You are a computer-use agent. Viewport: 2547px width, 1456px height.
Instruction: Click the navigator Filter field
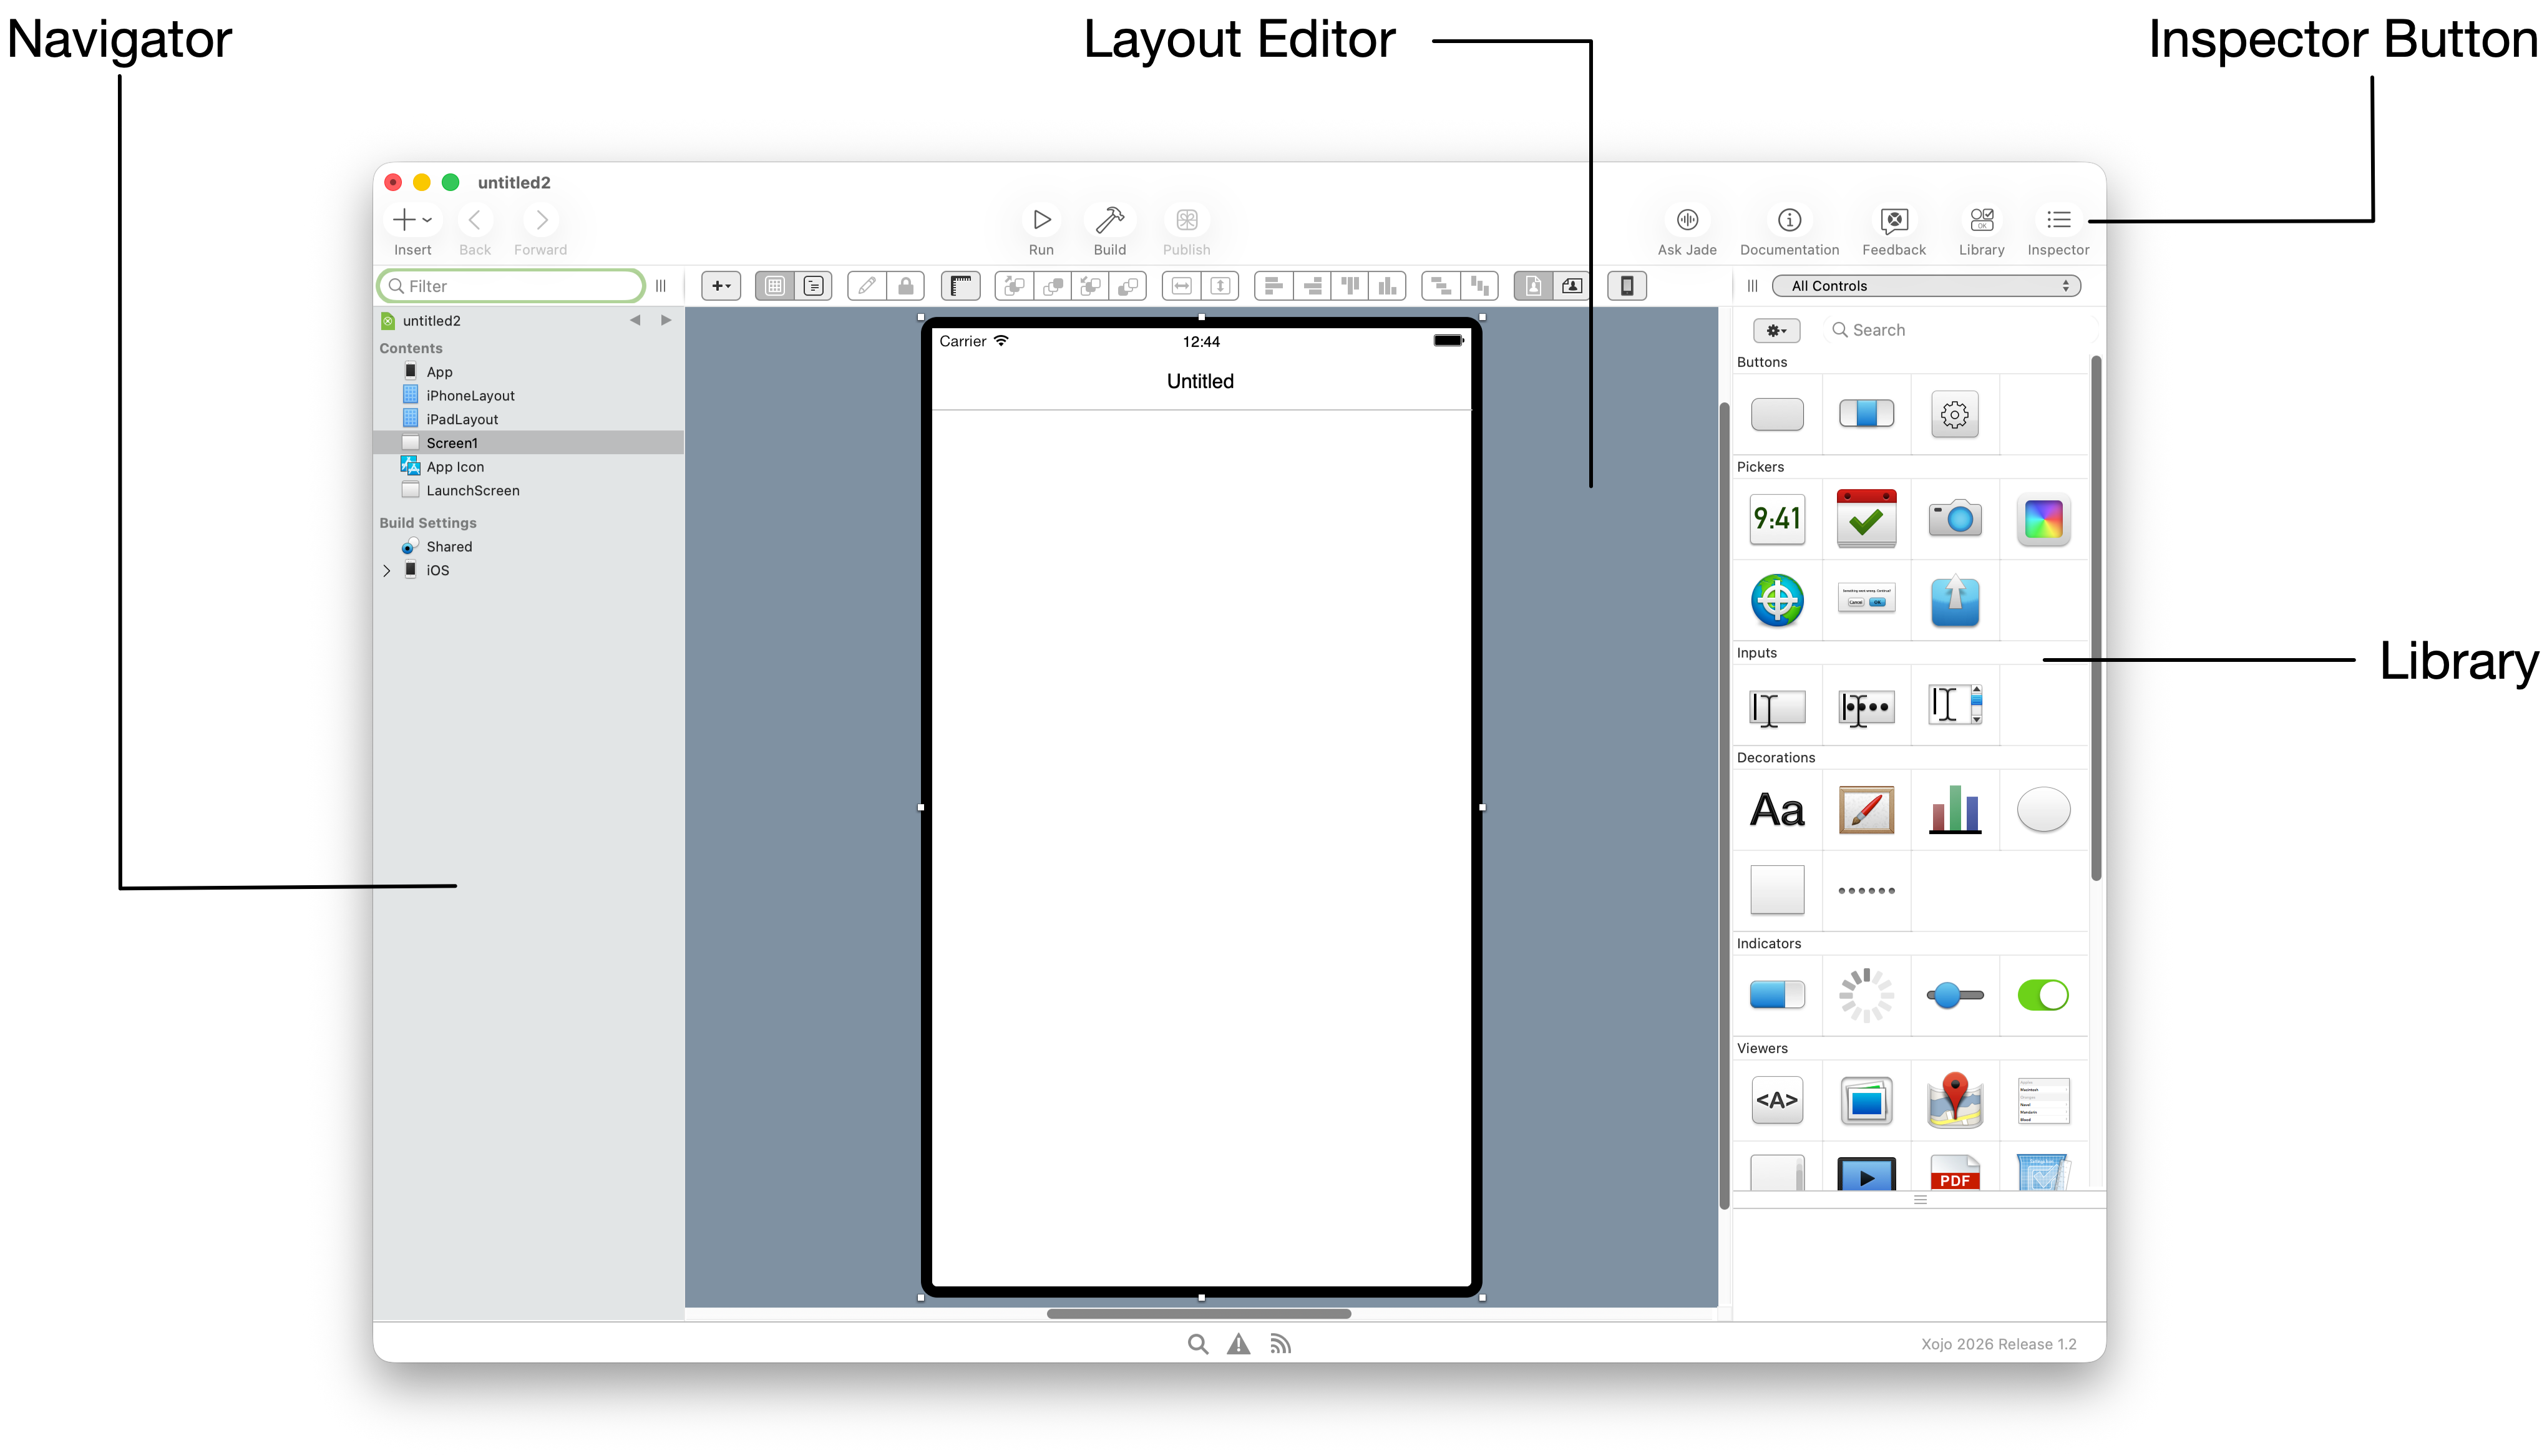[510, 286]
